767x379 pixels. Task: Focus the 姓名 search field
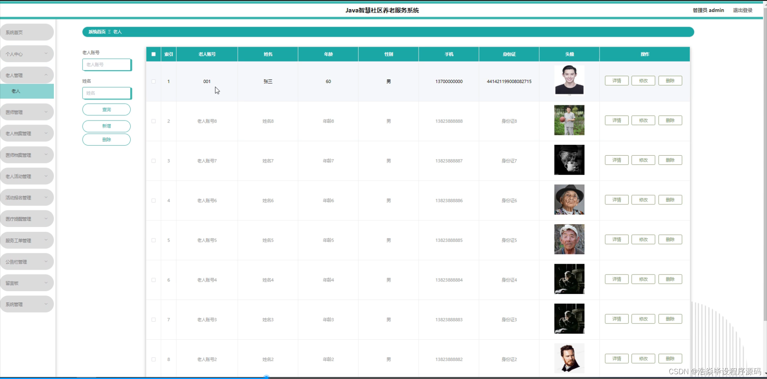pos(107,93)
